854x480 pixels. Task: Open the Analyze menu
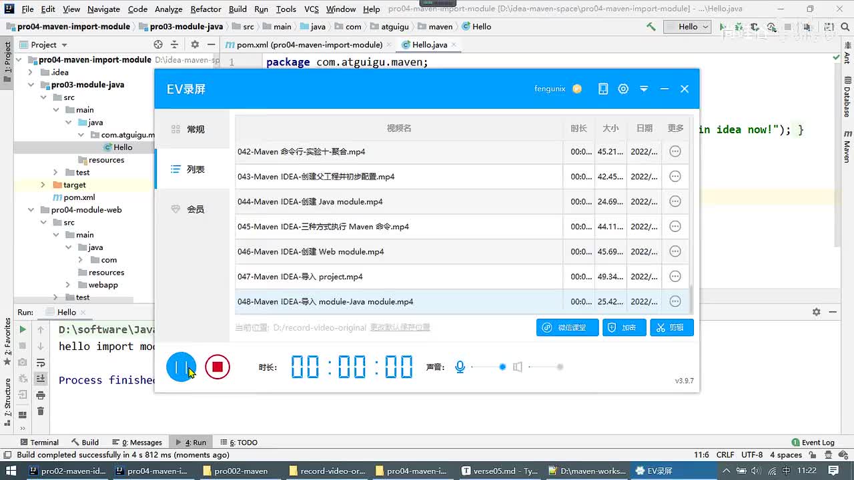pyautogui.click(x=169, y=9)
